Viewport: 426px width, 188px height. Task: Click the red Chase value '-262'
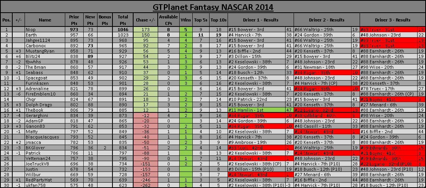[x=146, y=185]
